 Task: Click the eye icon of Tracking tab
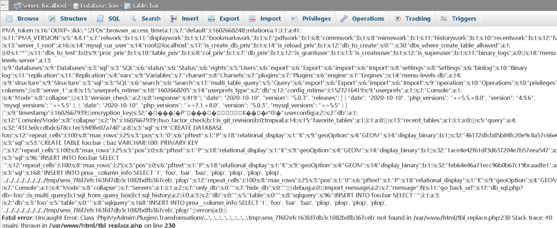coord(398,19)
